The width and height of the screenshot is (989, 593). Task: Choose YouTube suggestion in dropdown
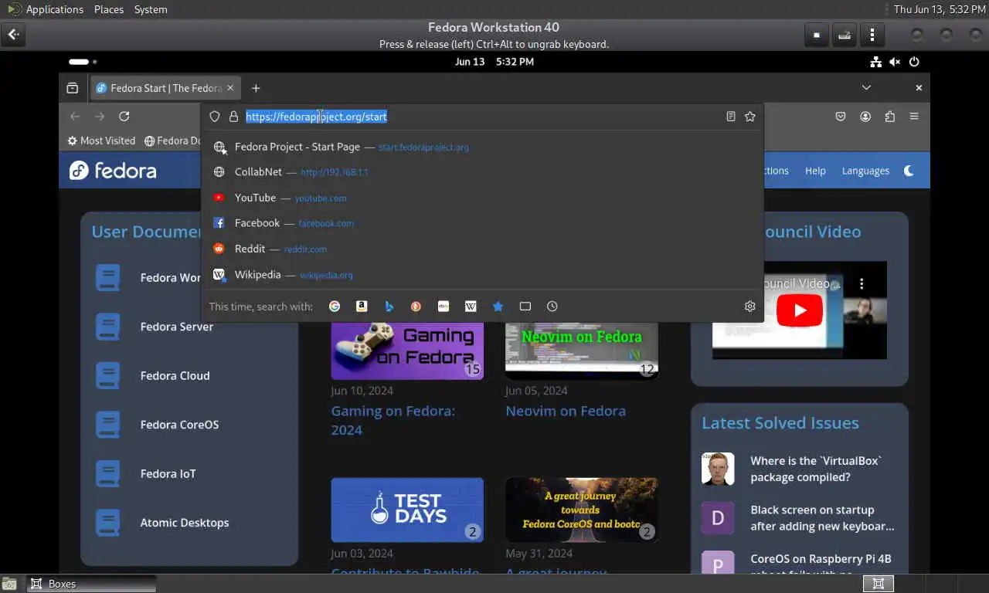click(482, 198)
